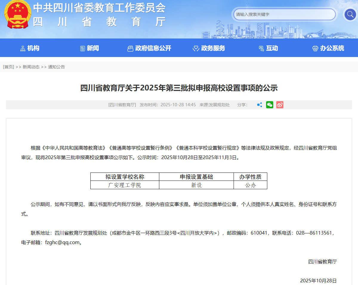Click the 四川省教育厅 site title text
Screen dimensions: 358x285
99,22
